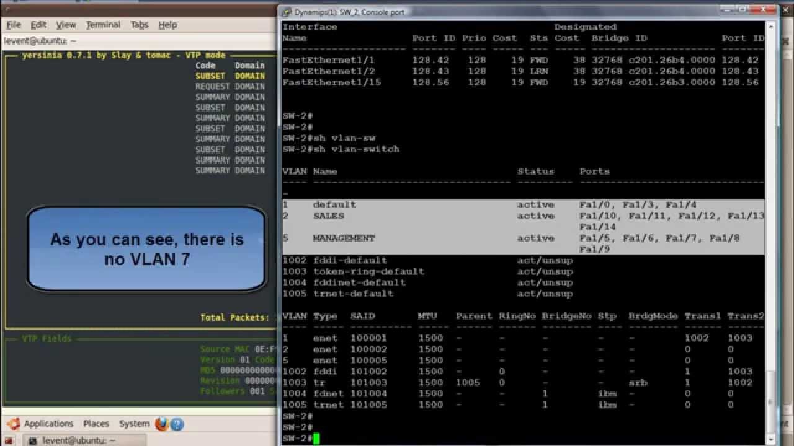Click the 'default' VLAN name
Screen dimensions: 794x446
(334, 205)
